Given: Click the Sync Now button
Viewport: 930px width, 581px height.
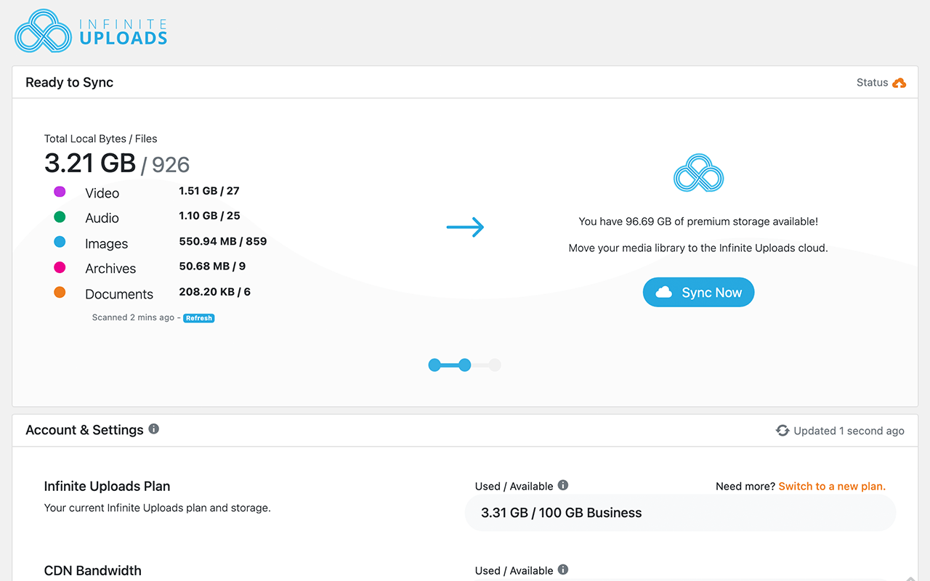Looking at the screenshot, I should click(698, 292).
